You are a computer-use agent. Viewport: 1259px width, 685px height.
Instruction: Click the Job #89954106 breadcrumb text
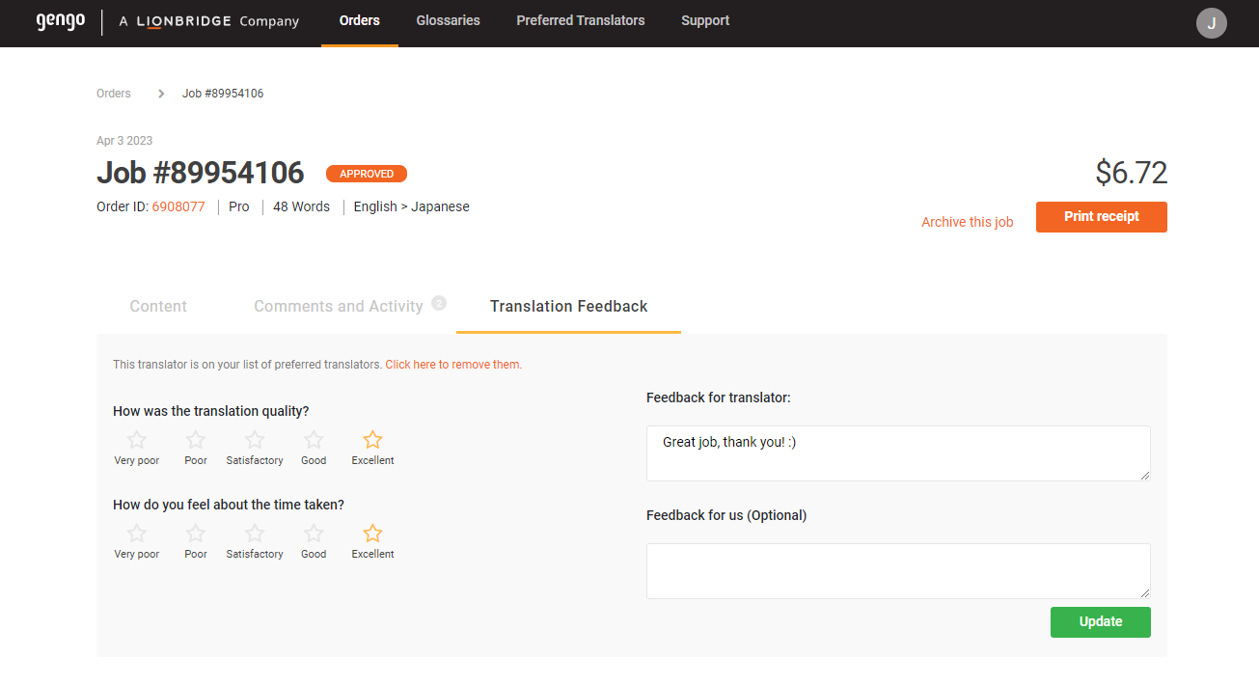(x=223, y=94)
